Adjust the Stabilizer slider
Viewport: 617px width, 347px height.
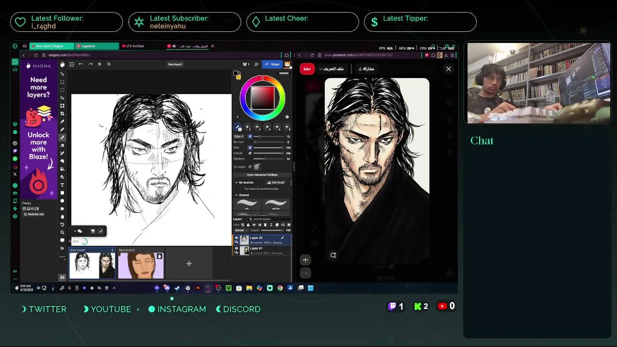(x=268, y=159)
